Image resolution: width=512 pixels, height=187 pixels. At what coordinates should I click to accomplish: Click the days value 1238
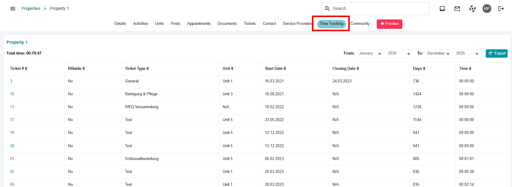pyautogui.click(x=417, y=107)
